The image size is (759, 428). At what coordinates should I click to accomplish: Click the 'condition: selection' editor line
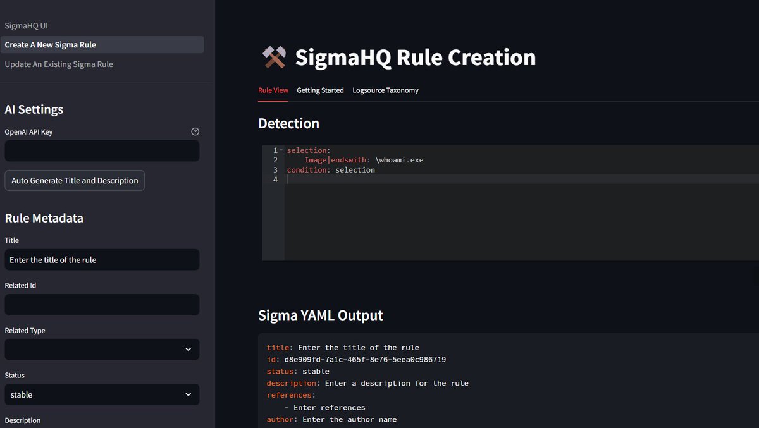(331, 169)
